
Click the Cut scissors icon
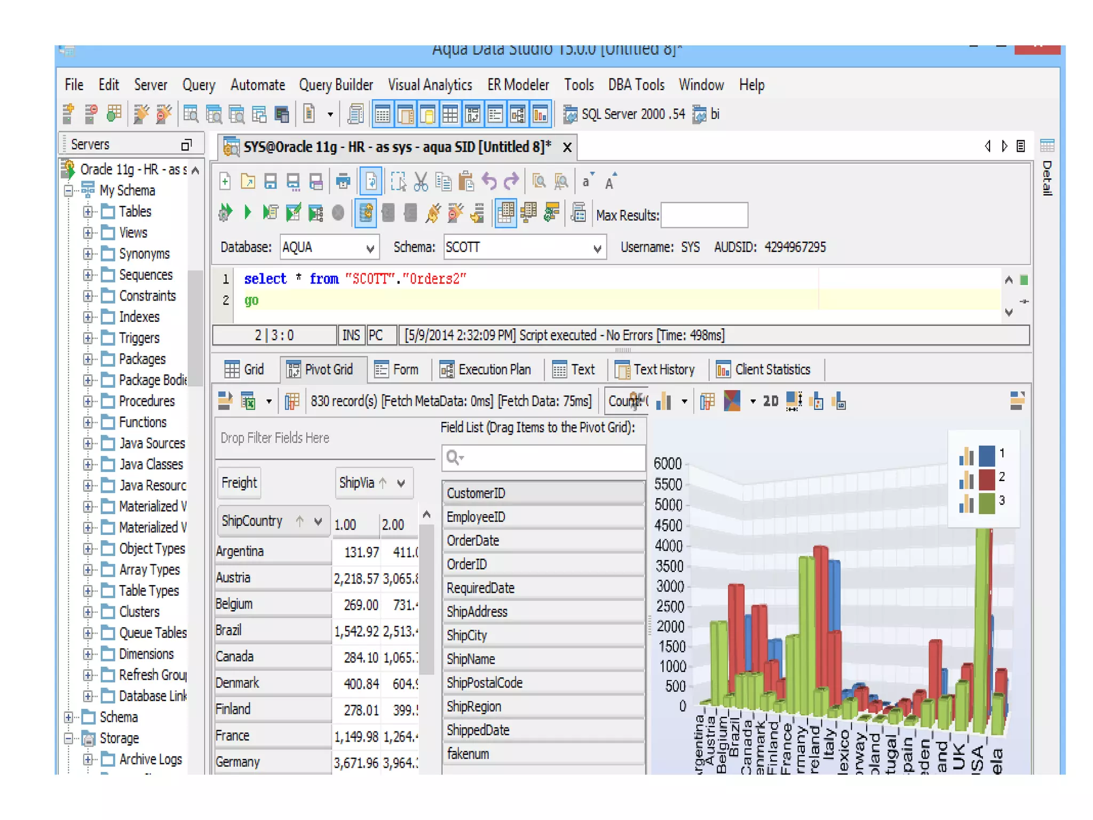[x=421, y=182]
